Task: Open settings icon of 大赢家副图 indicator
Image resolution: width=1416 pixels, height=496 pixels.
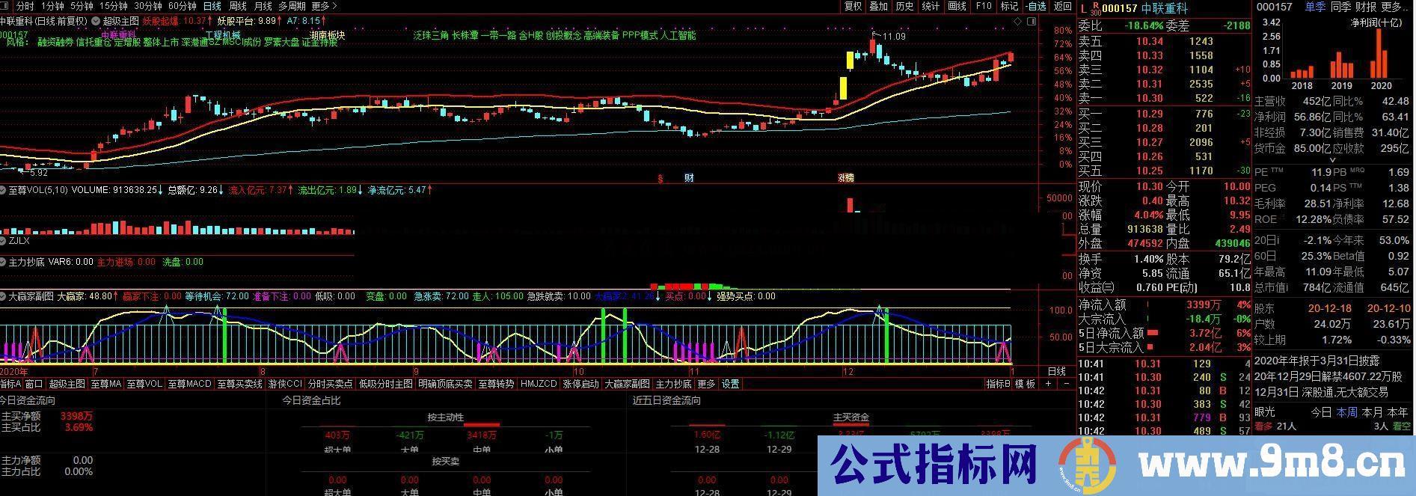Action: coord(4,296)
